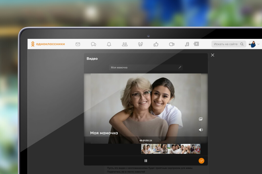Click the magnifier icon in the search box
This screenshot has height=174, width=262.
(x=242, y=44)
